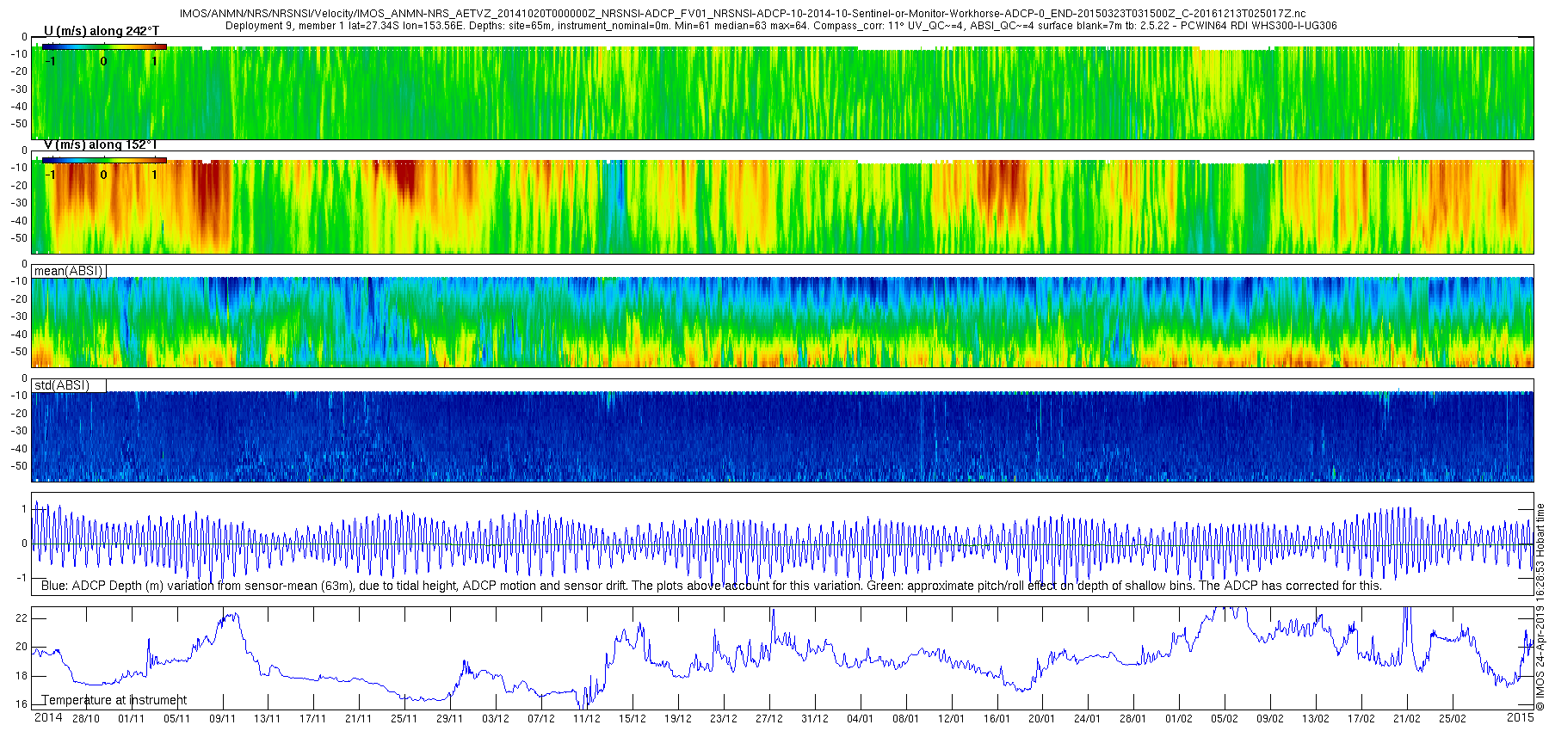Click the '22' tick on temperature axis

pyautogui.click(x=22, y=618)
